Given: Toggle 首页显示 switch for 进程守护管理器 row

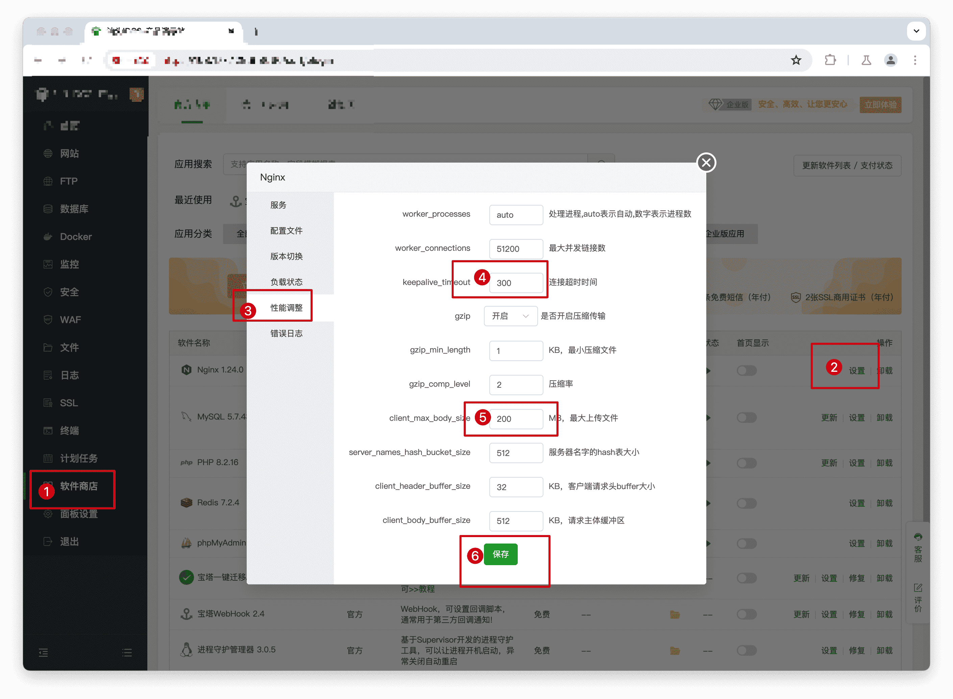Looking at the screenshot, I should 747,650.
